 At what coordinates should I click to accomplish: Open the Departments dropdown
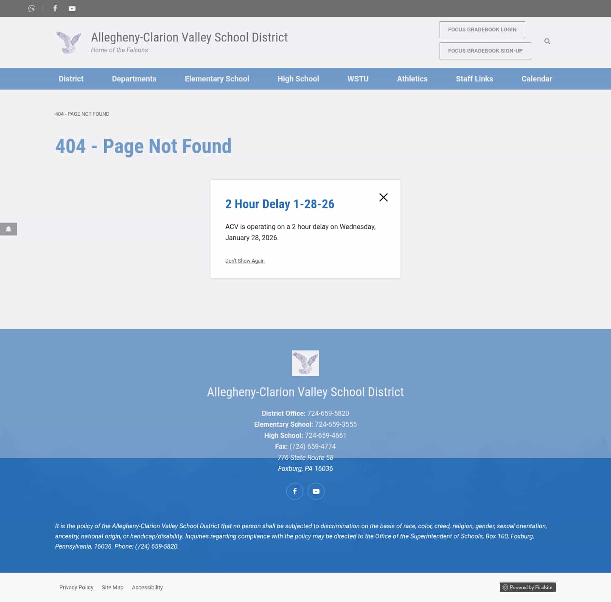(x=134, y=79)
